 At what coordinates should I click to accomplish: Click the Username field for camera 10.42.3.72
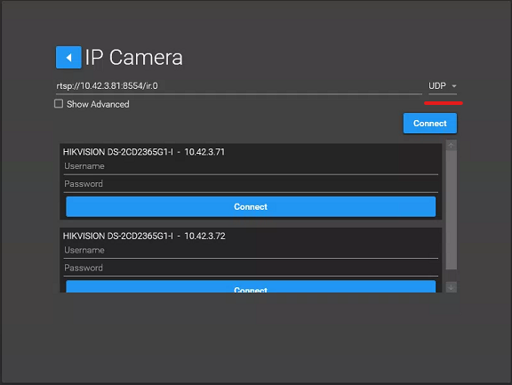[x=251, y=251]
